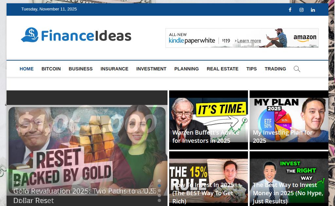Image resolution: width=335 pixels, height=206 pixels.
Task: Open the TRADING category
Action: pyautogui.click(x=275, y=69)
